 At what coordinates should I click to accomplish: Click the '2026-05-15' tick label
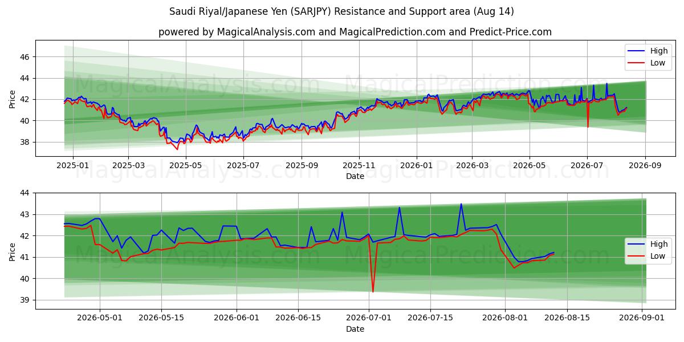(161, 318)
